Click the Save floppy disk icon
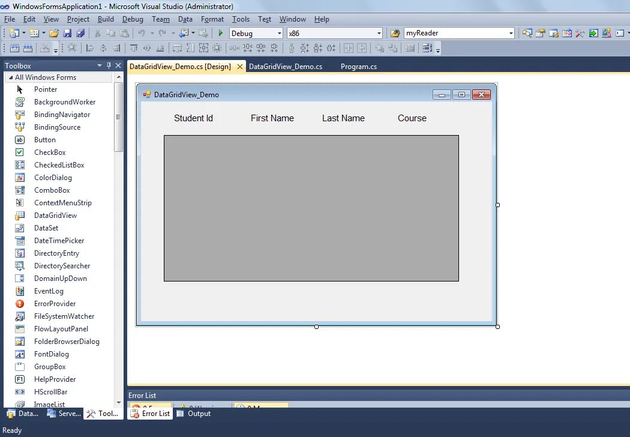The width and height of the screenshot is (630, 437). click(x=67, y=34)
